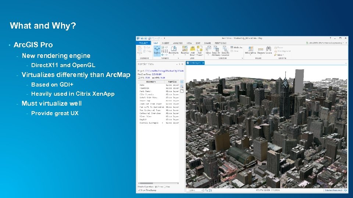Click the Locate binoculars icon
This screenshot has height=198, width=353.
tap(268, 48)
